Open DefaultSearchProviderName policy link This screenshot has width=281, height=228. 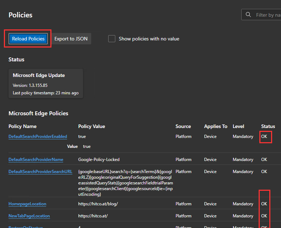(x=36, y=160)
